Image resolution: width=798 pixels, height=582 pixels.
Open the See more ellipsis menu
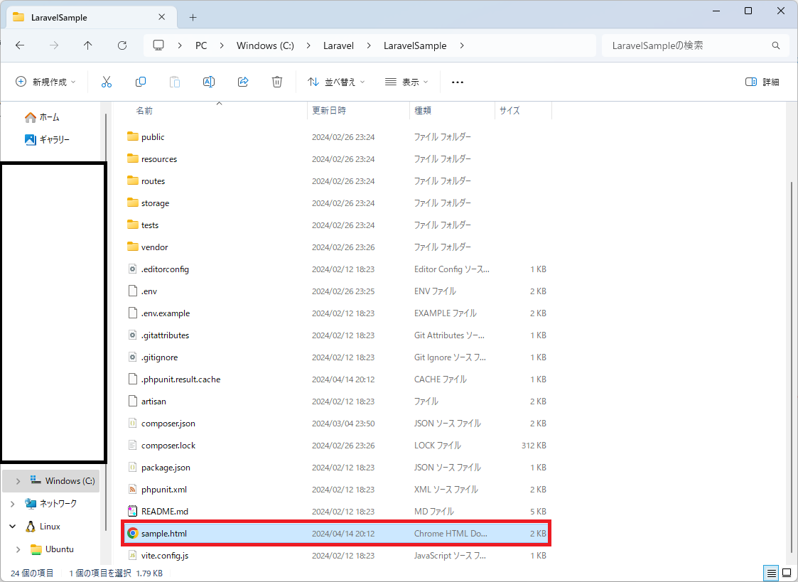(x=458, y=82)
